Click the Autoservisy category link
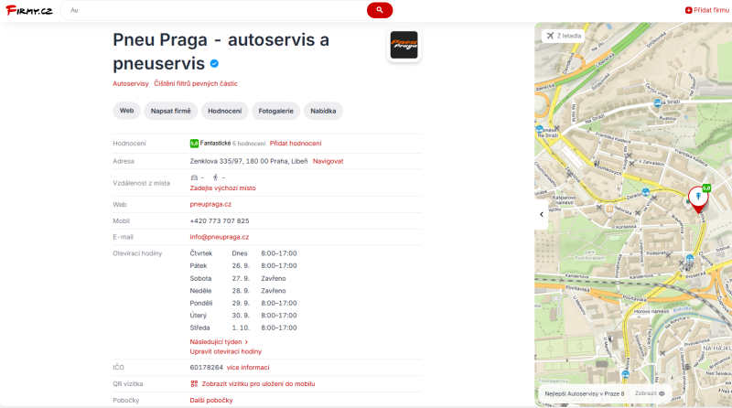 point(130,83)
